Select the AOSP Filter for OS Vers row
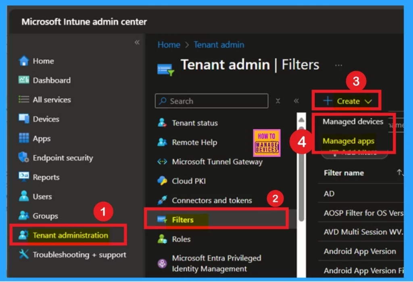413x282 pixels. (x=361, y=213)
